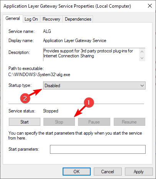The width and height of the screenshot is (156, 179).
Task: Switch to the Log On tab
Action: click(x=32, y=19)
